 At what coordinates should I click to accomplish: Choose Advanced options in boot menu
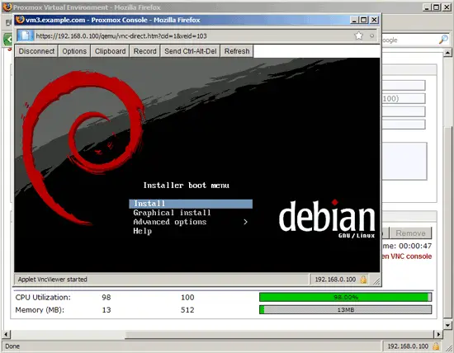tap(170, 222)
